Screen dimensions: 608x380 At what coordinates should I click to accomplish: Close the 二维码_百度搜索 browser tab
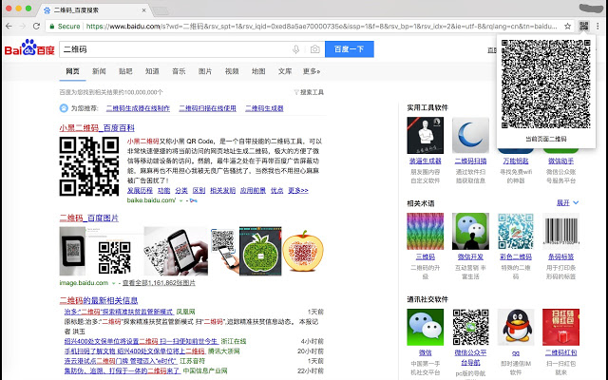tap(143, 10)
